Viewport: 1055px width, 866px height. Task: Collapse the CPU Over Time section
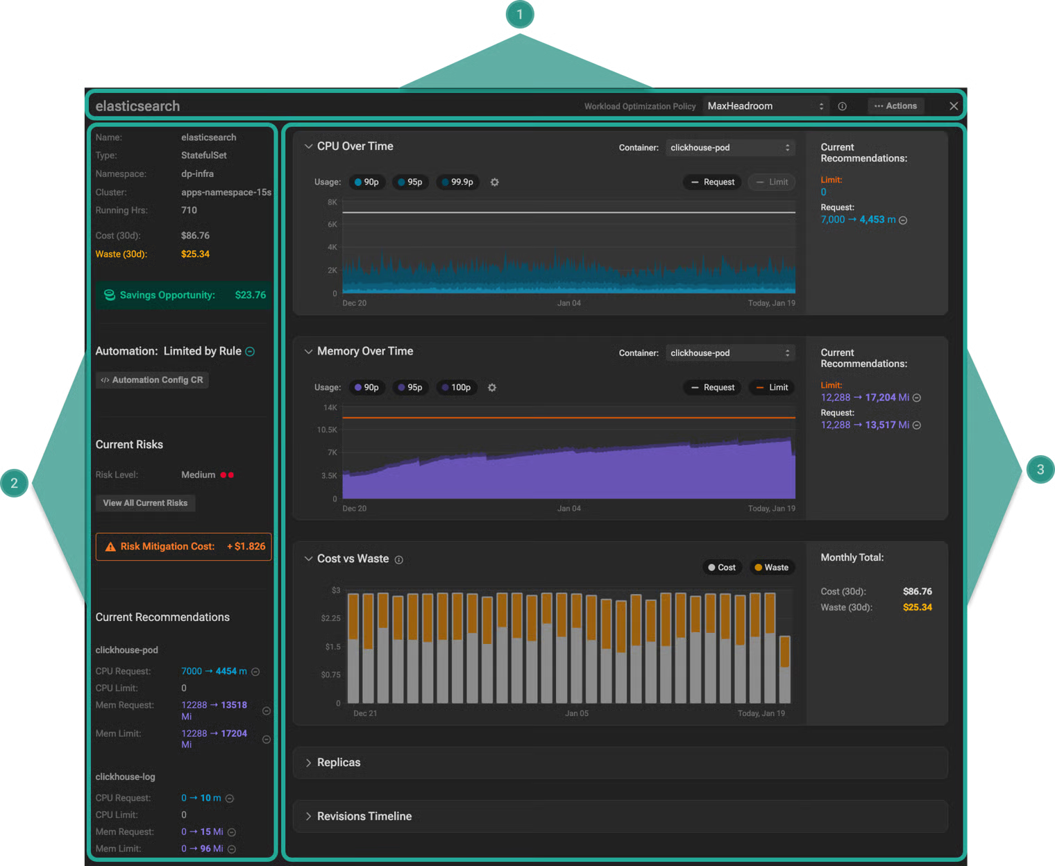tap(308, 146)
